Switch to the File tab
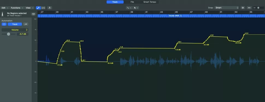The height and width of the screenshot is (102, 265). (132, 2)
